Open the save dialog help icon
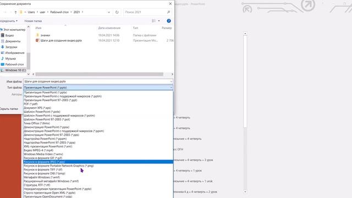This screenshot has width=352, height=198. point(169,21)
